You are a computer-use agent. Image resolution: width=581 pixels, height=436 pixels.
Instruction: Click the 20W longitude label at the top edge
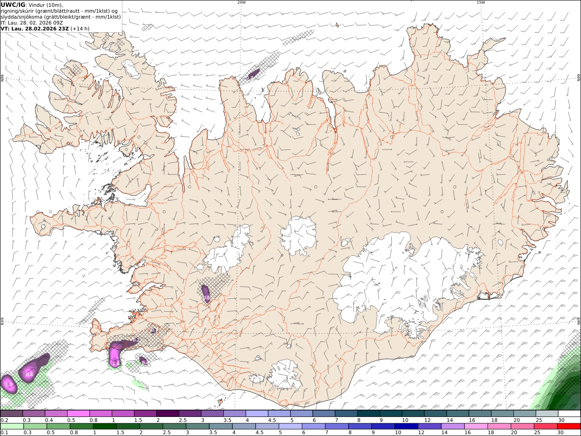[x=241, y=2]
